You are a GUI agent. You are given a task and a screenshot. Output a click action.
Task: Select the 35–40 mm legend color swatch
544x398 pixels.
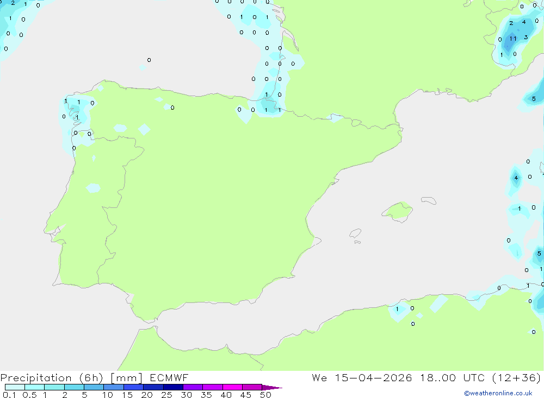pos(213,387)
